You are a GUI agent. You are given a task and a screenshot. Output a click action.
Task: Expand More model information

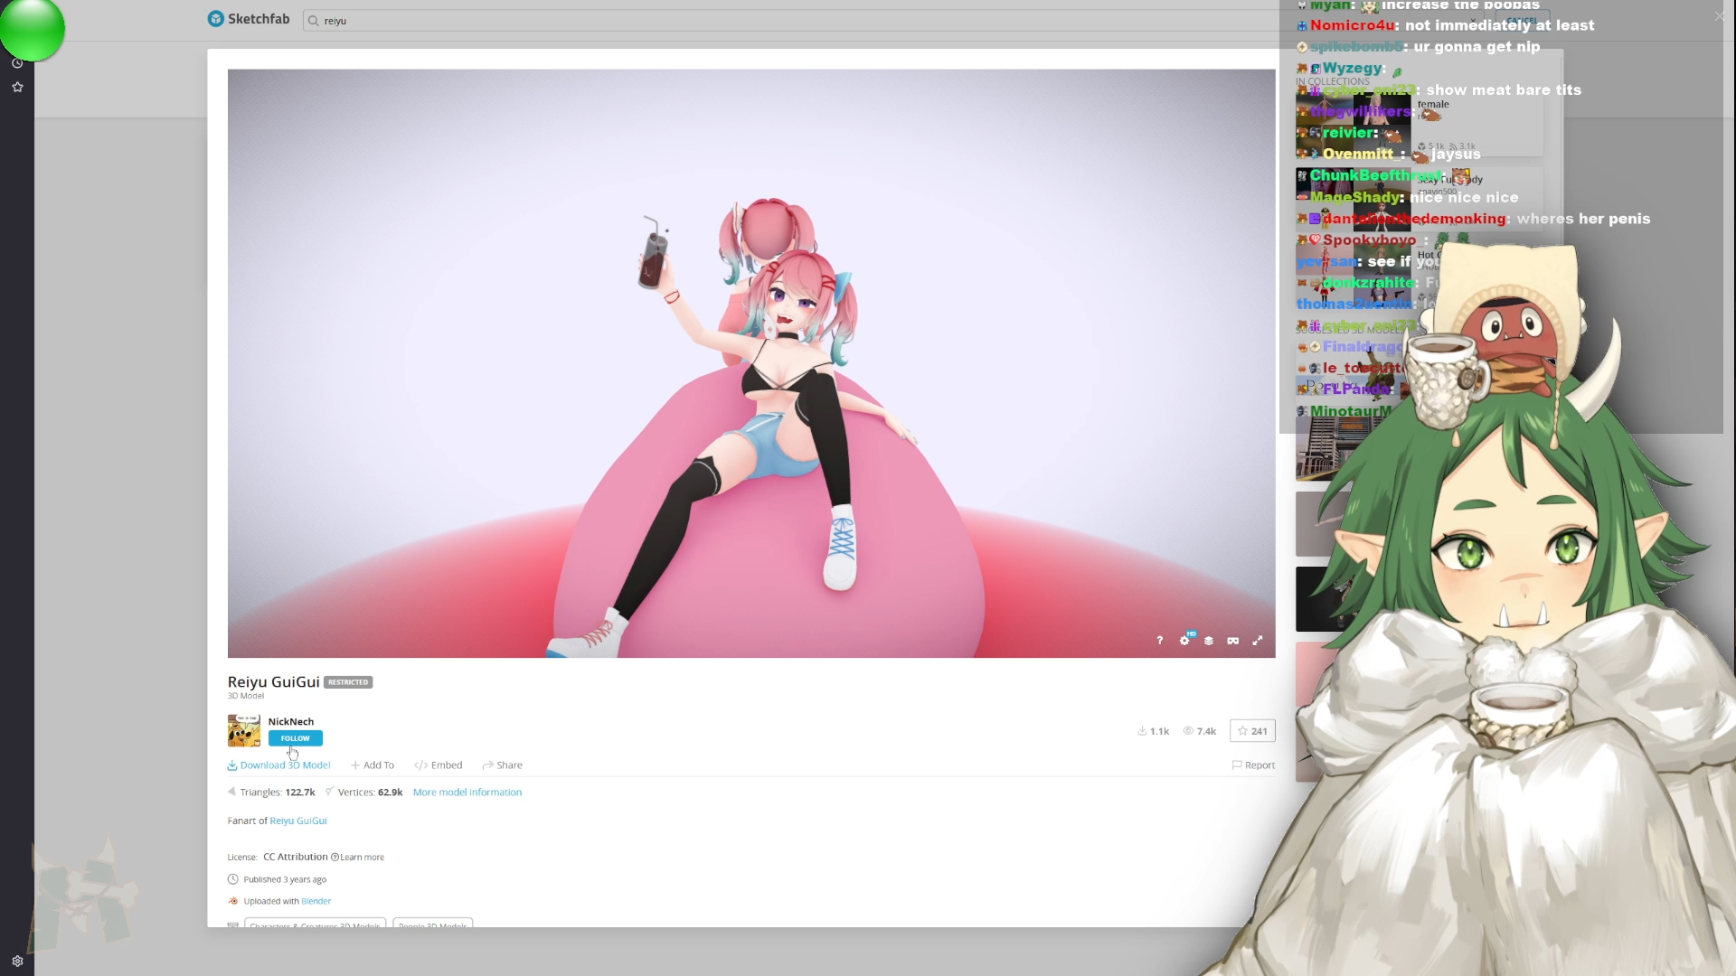tap(467, 793)
